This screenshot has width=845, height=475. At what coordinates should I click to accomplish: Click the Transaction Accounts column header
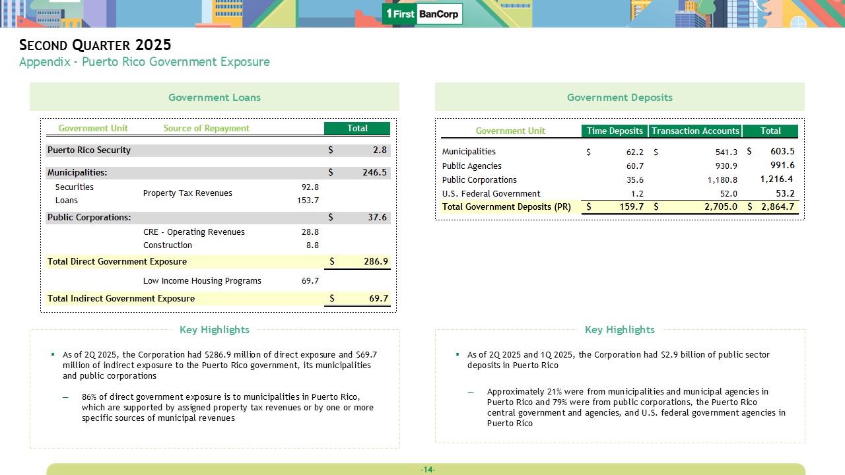695,131
